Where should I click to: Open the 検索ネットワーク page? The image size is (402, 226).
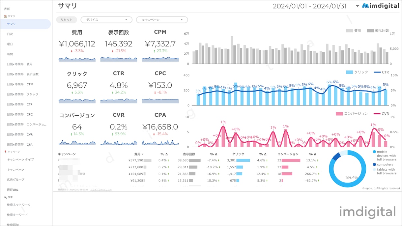point(19,205)
